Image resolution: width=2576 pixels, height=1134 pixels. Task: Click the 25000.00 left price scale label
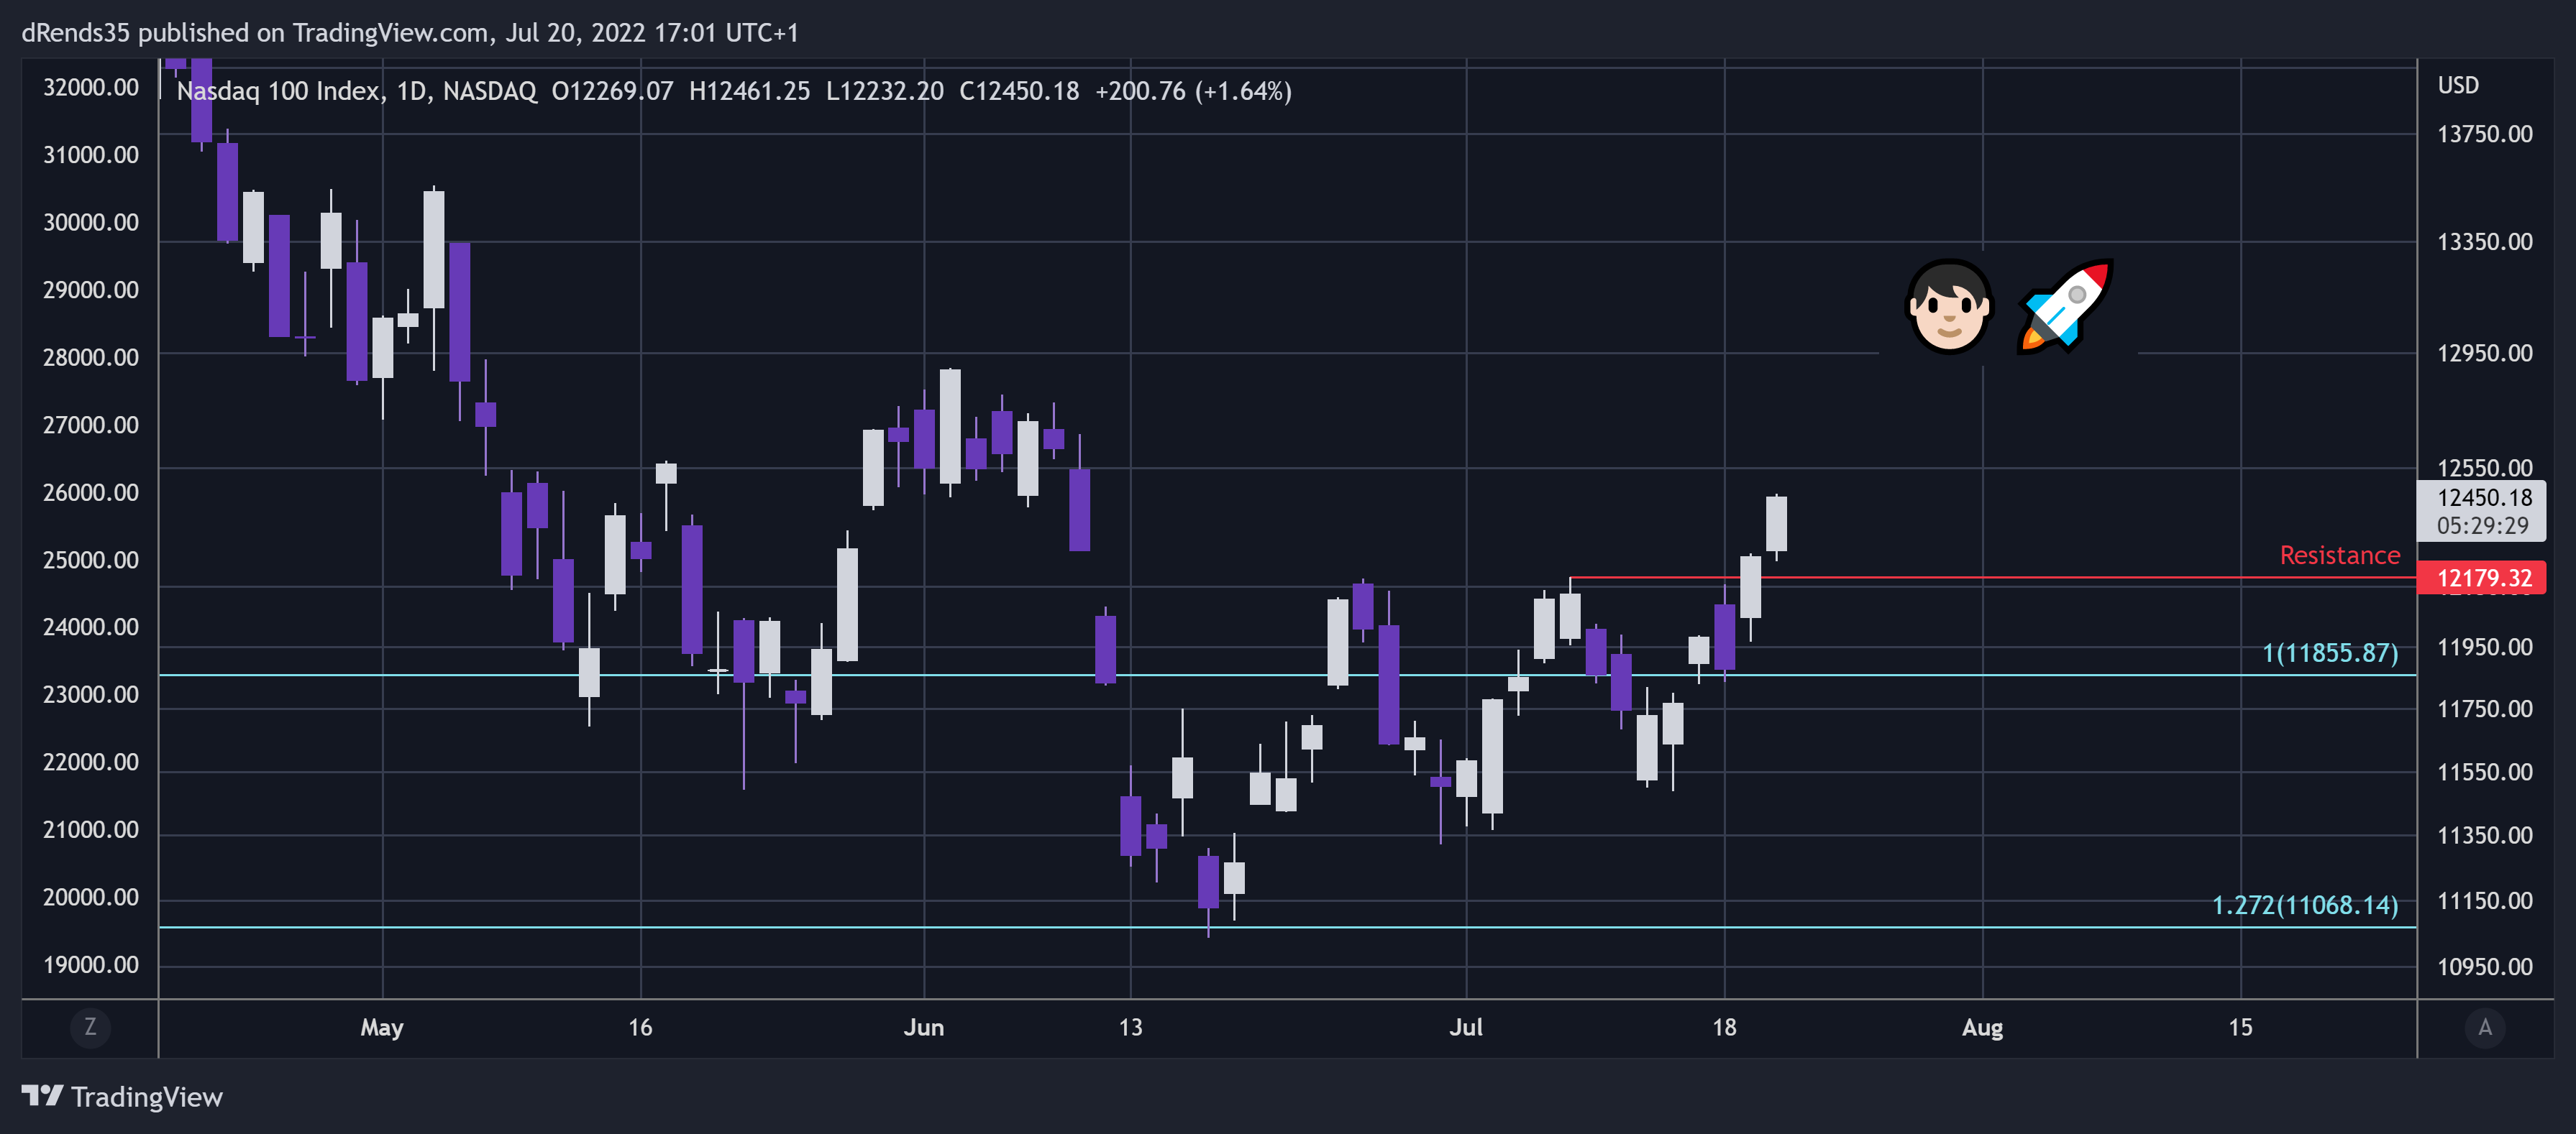coord(91,560)
